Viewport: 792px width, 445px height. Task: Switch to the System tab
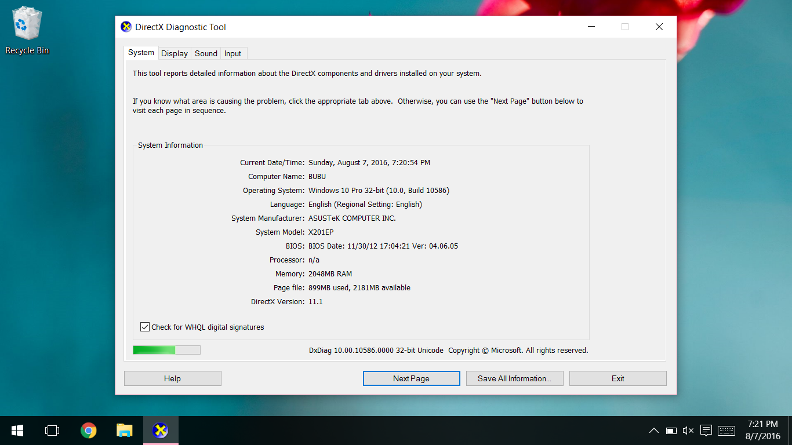[x=141, y=53]
